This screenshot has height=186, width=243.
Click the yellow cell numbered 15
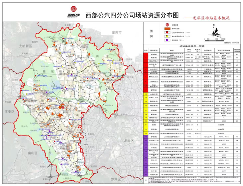click(x=146, y=101)
